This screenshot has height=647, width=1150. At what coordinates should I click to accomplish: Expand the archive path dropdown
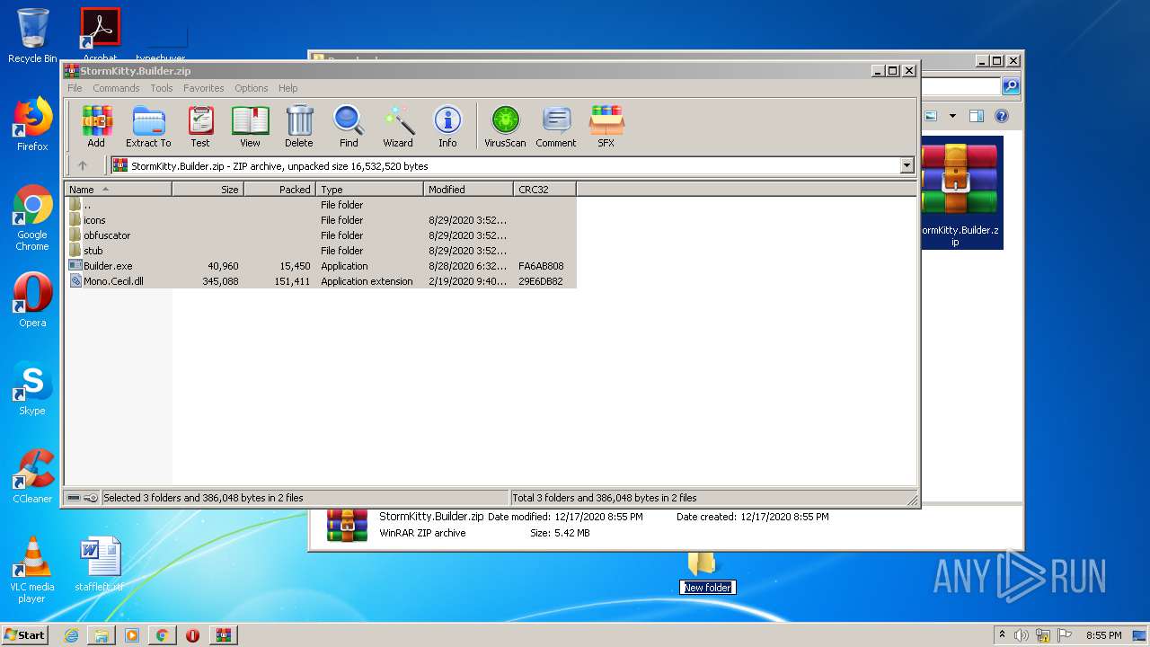click(x=907, y=165)
